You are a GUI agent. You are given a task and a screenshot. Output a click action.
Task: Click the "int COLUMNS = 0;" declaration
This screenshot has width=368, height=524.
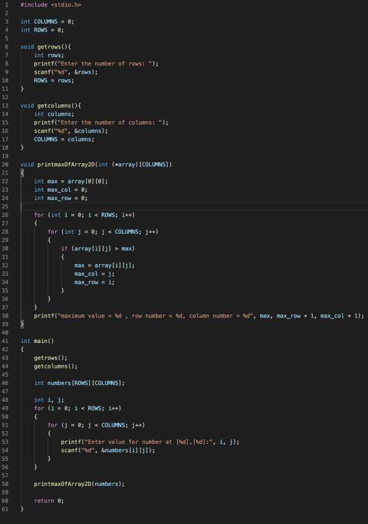coord(47,22)
